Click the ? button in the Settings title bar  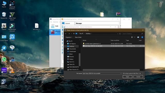click(x=113, y=19)
